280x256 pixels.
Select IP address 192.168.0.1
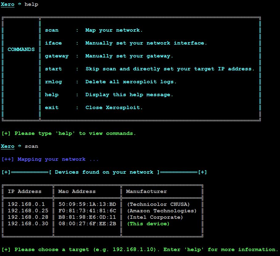(x=26, y=204)
